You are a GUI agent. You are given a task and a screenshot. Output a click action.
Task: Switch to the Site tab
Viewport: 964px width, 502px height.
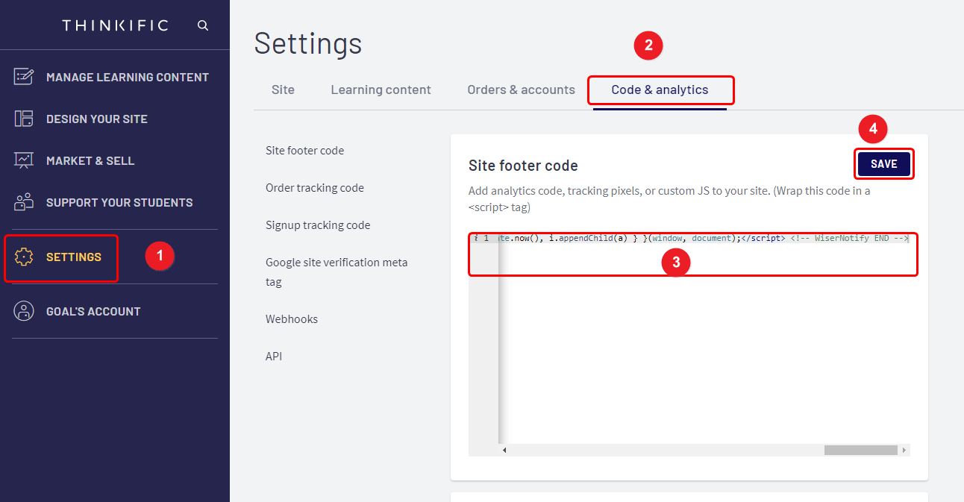[x=283, y=90]
